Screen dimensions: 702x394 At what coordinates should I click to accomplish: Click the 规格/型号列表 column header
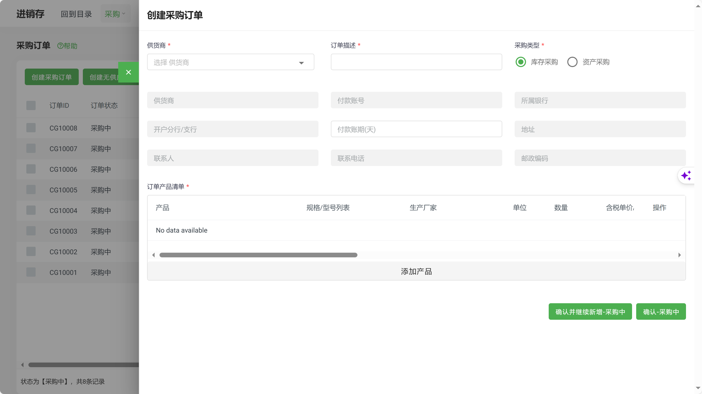(x=328, y=208)
